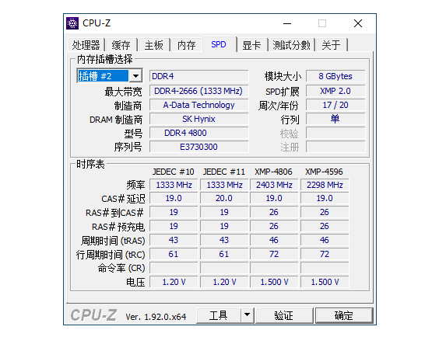The width and height of the screenshot is (425, 337).
Task: Click the 2298 MHz frequency cell
Action: [325, 185]
